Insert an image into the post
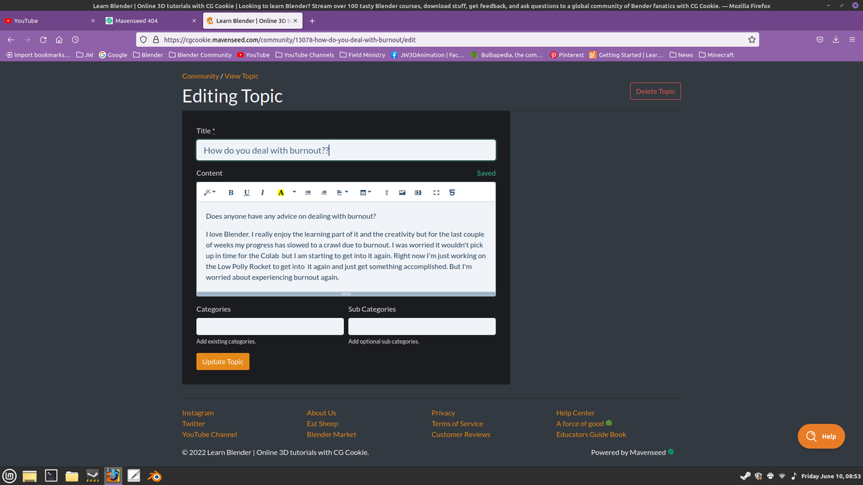Image resolution: width=863 pixels, height=485 pixels. (402, 192)
